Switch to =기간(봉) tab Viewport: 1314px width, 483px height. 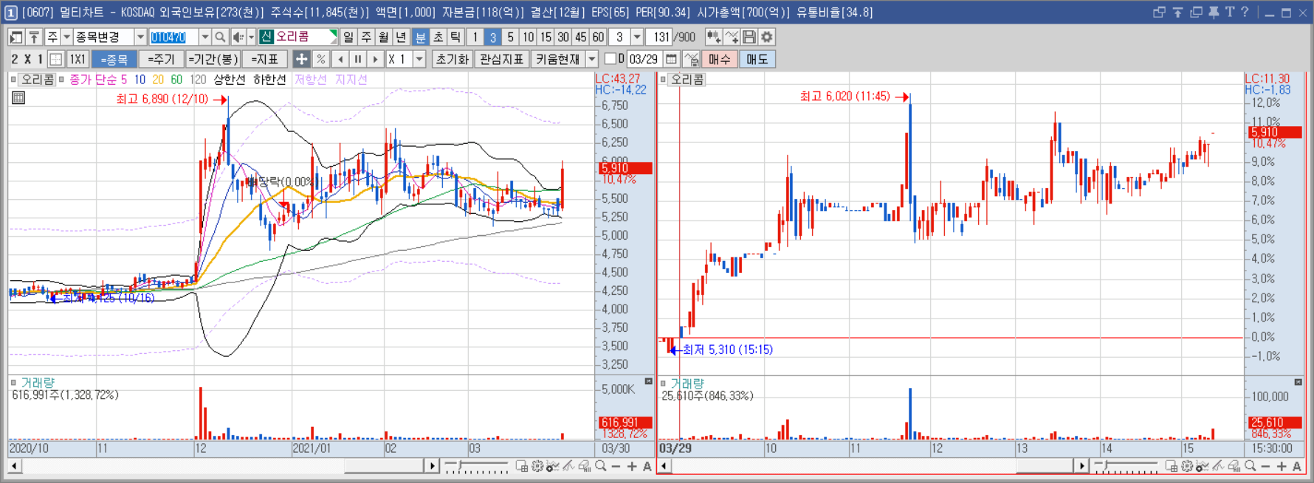click(213, 59)
